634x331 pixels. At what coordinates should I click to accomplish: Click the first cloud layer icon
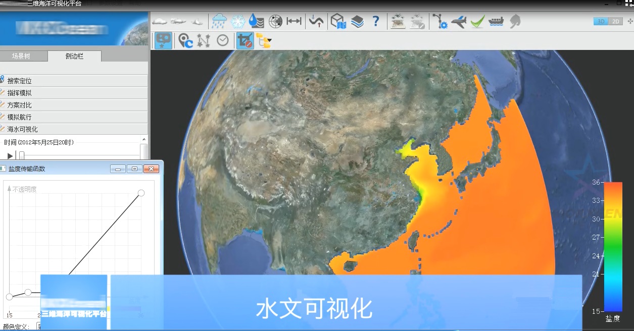(160, 22)
